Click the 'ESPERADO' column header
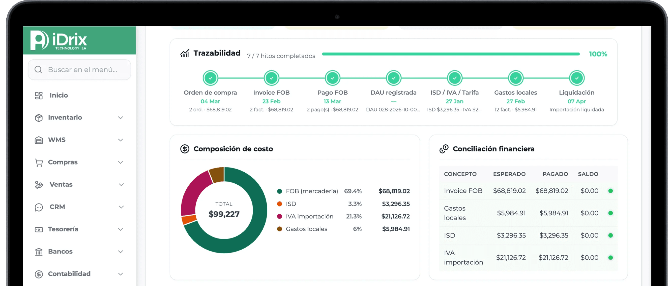The image size is (671, 286). [x=509, y=174]
